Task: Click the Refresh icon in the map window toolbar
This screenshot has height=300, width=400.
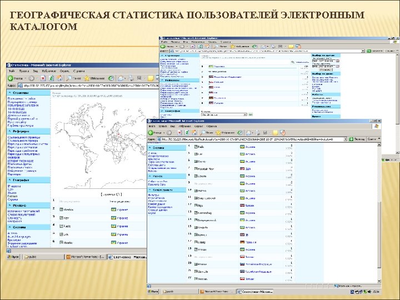Action: point(51,78)
